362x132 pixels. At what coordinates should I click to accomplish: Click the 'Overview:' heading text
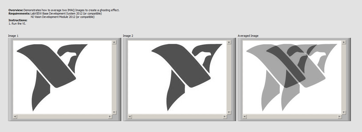coord(16,10)
